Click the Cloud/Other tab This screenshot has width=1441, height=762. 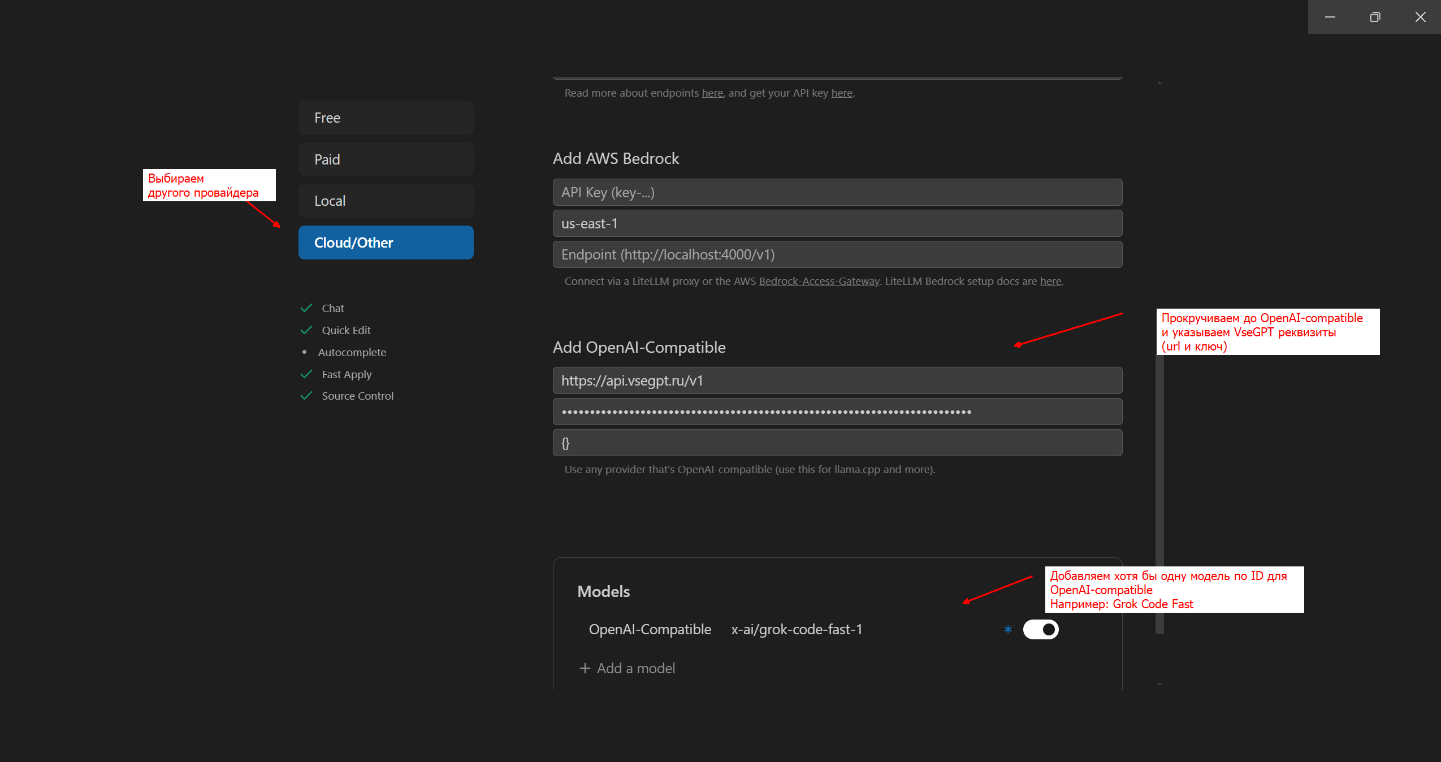(x=386, y=243)
